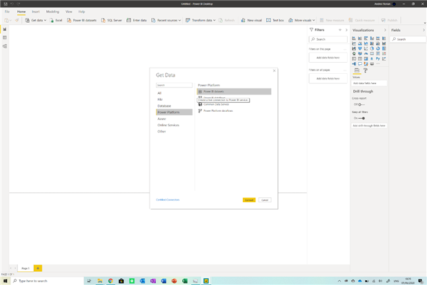Select the Funnel visual
This screenshot has width=427, height=285.
tap(359, 48)
